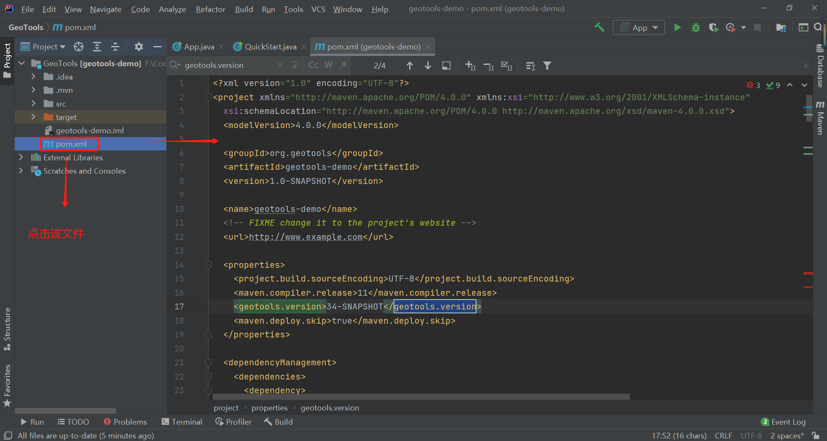Expand External Libraries node
Viewport: 827px width, 441px height.
point(21,157)
